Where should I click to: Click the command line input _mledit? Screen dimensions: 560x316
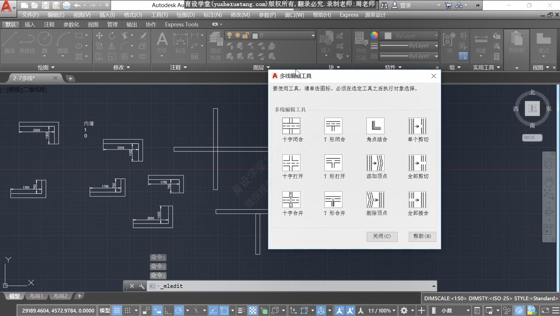pos(293,286)
